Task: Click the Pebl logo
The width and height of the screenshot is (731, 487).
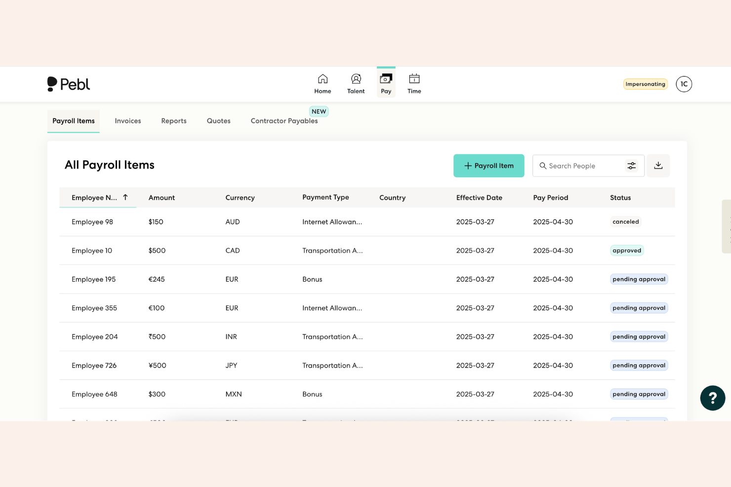Action: pyautogui.click(x=69, y=84)
